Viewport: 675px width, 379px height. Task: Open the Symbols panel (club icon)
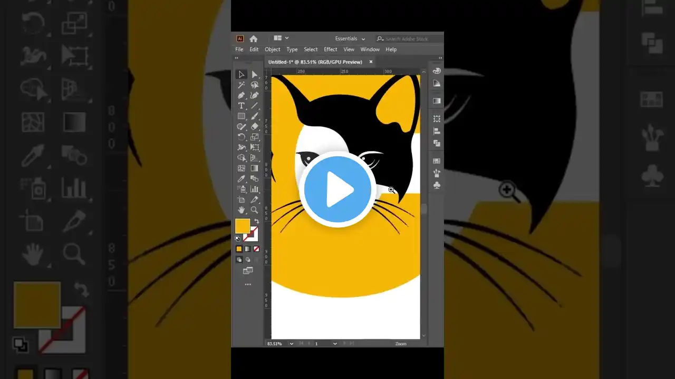(x=437, y=185)
